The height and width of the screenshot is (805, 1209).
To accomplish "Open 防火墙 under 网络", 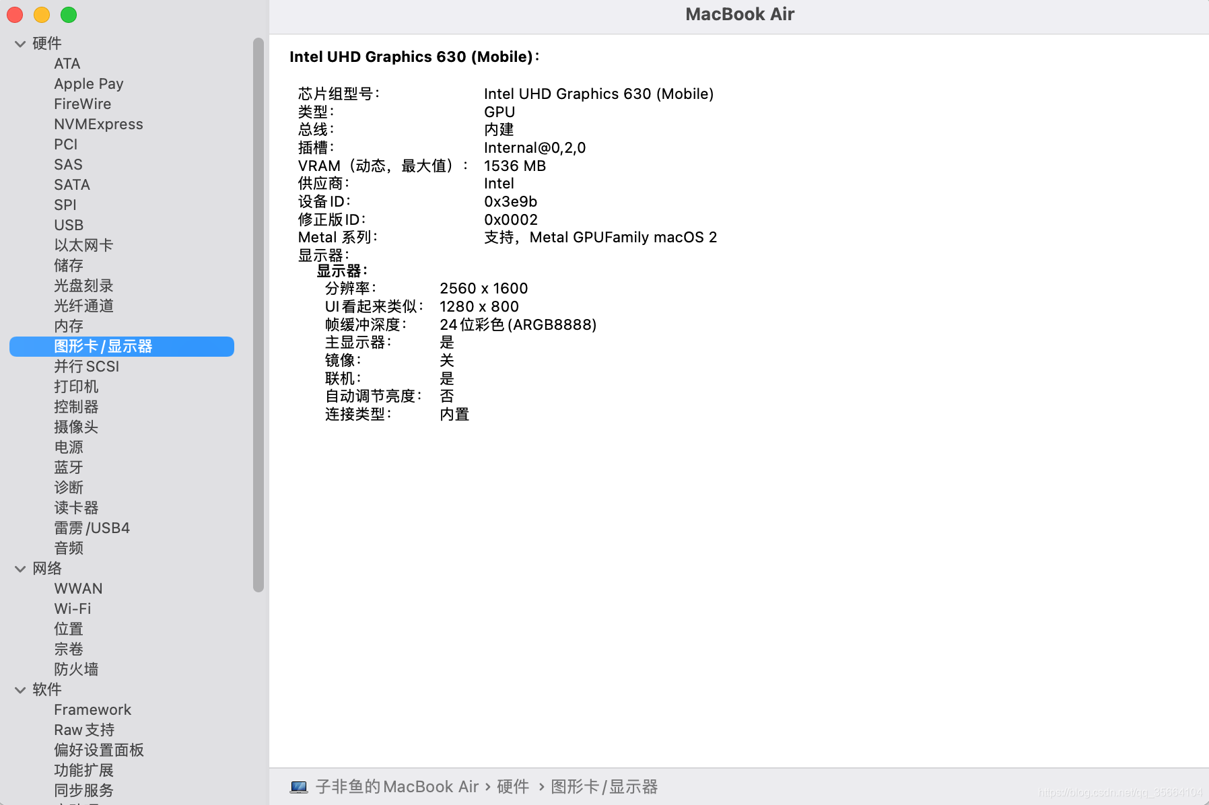I will [76, 670].
